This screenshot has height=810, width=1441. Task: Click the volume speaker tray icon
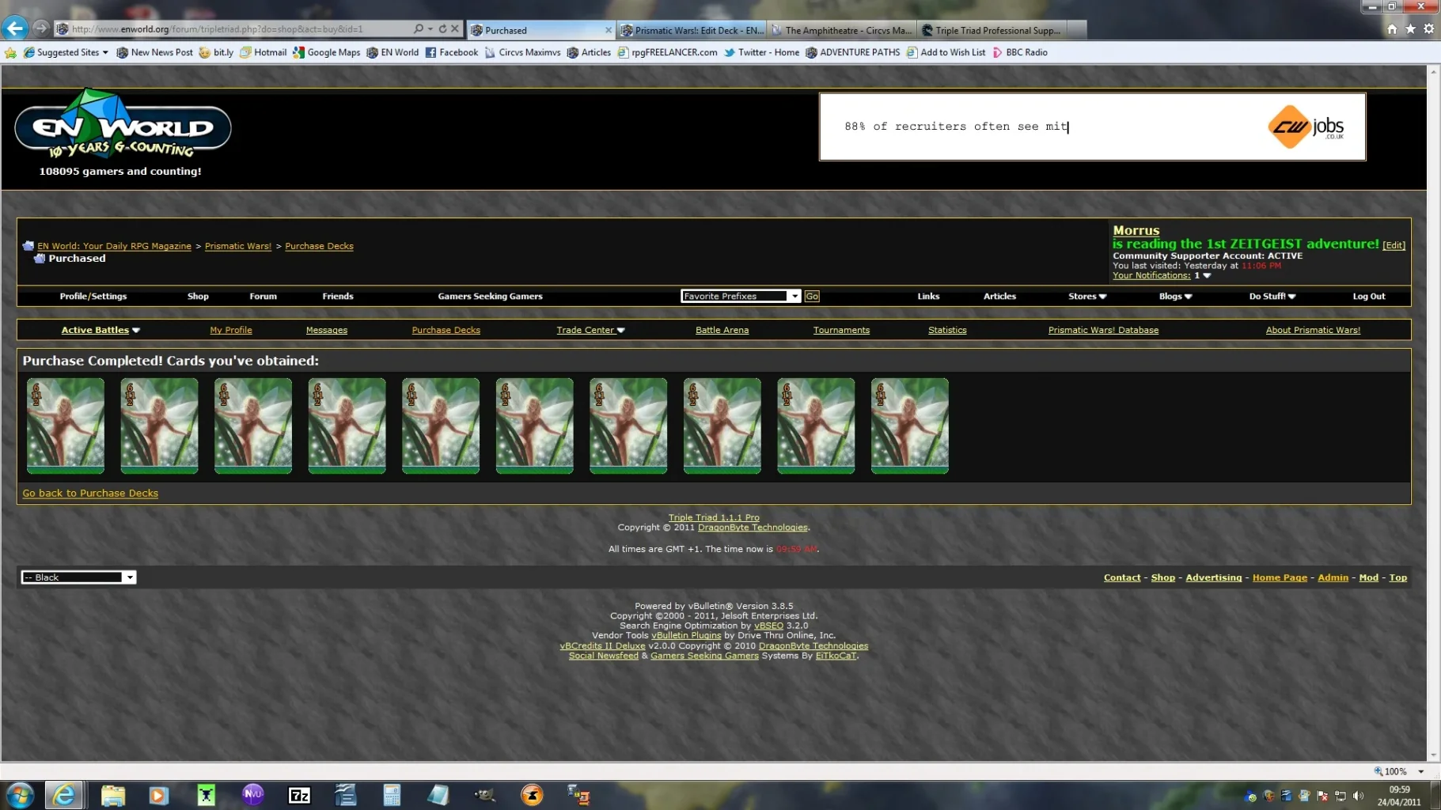point(1358,796)
